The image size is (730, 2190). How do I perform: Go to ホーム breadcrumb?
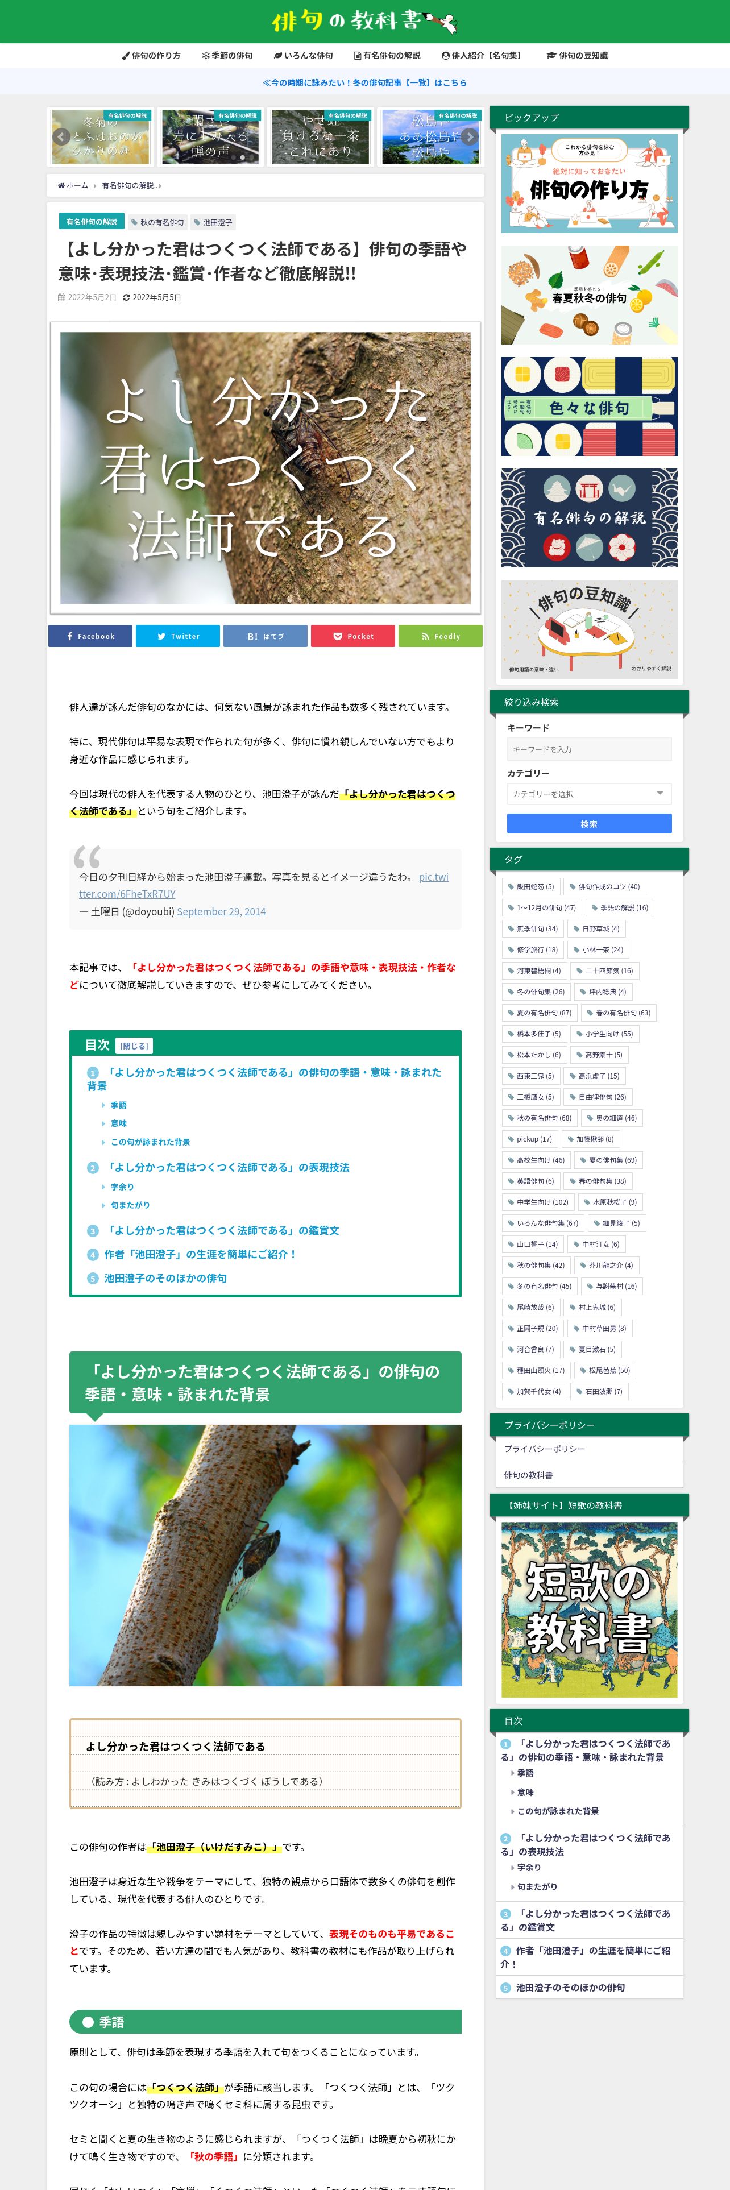(73, 185)
